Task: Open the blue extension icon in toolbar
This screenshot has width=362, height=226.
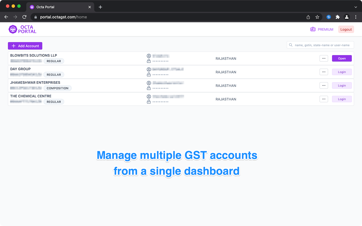Action: coord(329,17)
